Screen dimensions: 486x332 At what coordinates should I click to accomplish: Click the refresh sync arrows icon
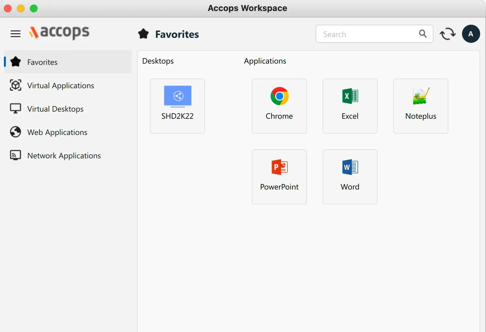click(448, 34)
